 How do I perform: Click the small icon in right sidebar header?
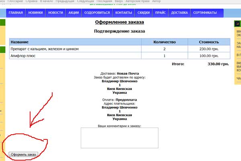click(238, 24)
